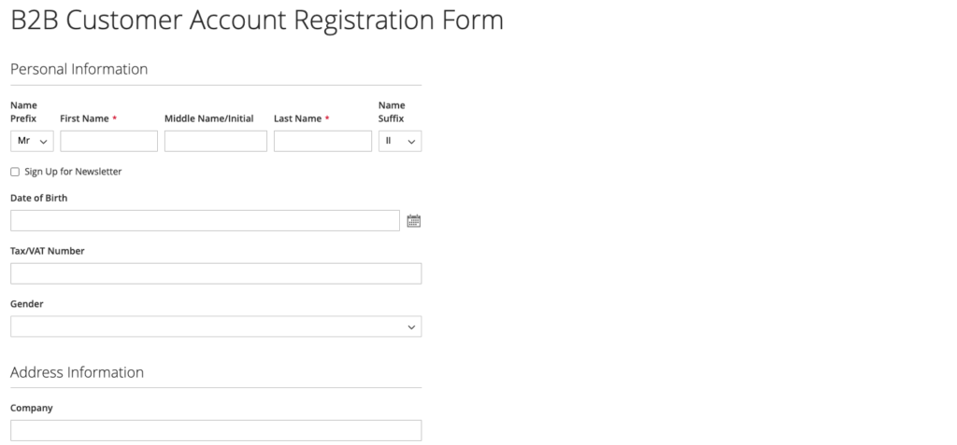Screen dimensions: 957x445
Task: Open the Date of Birth calendar picker
Action: tap(414, 221)
